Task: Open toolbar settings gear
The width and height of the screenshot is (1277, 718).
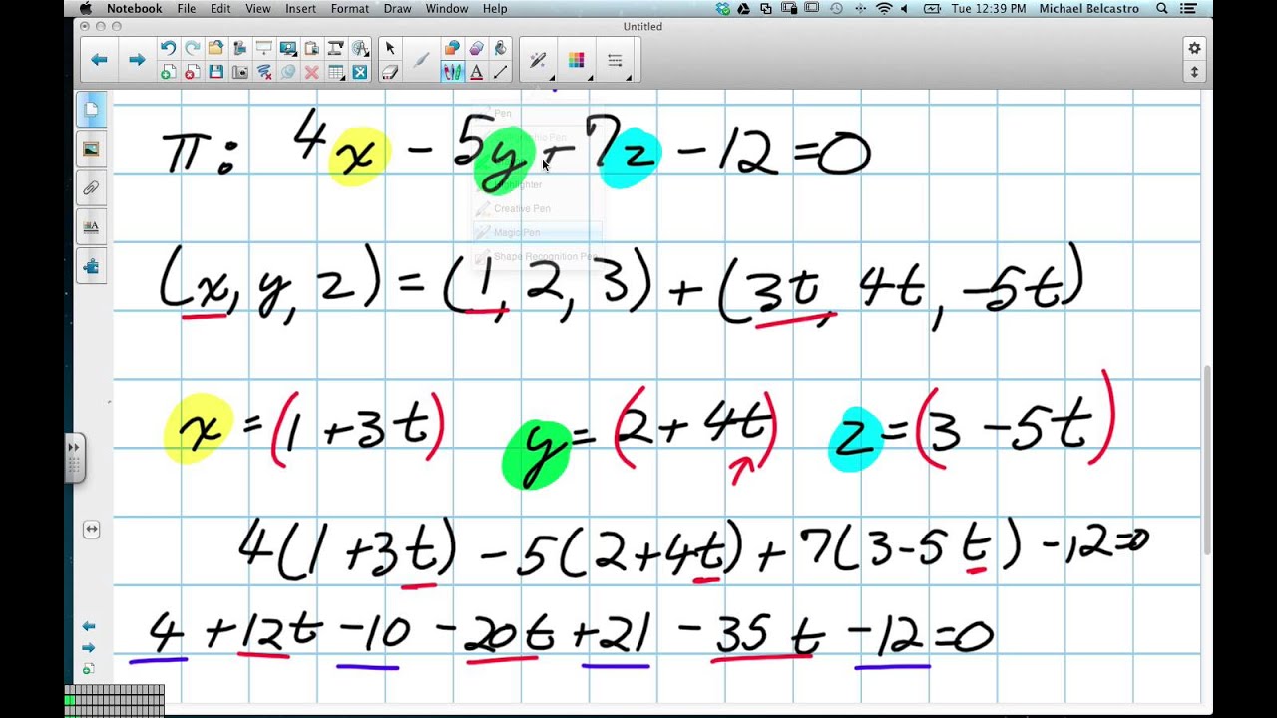Action: pyautogui.click(x=1194, y=48)
